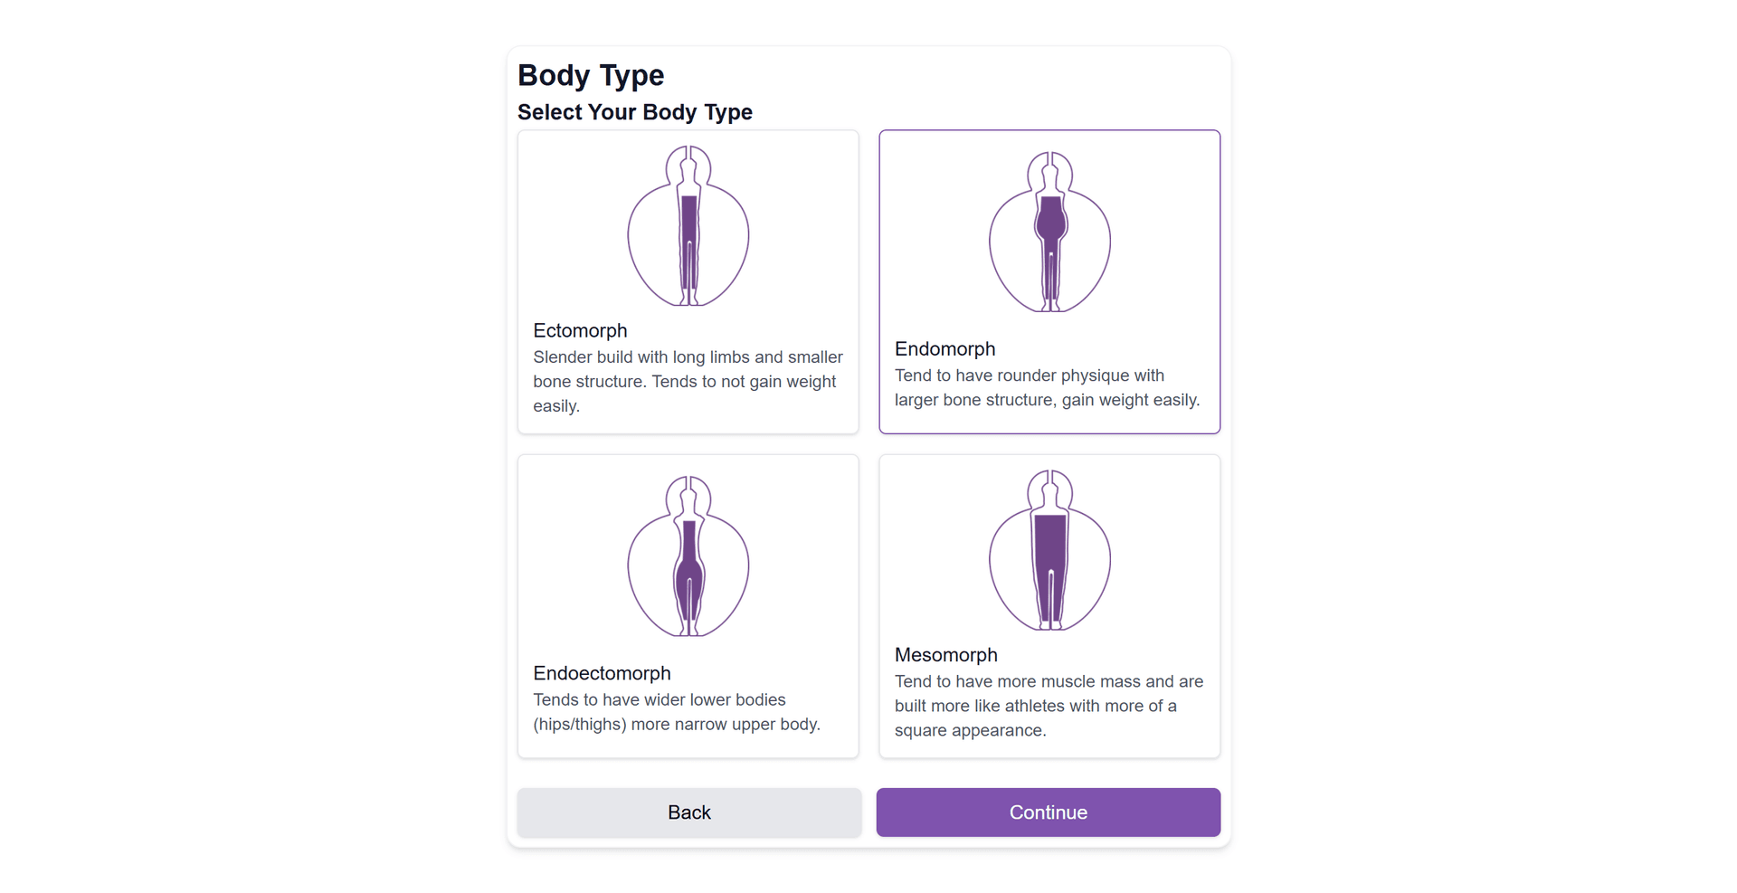Deselect the highlighted Endomorph option
Image resolution: width=1737 pixels, height=893 pixels.
(x=1049, y=281)
